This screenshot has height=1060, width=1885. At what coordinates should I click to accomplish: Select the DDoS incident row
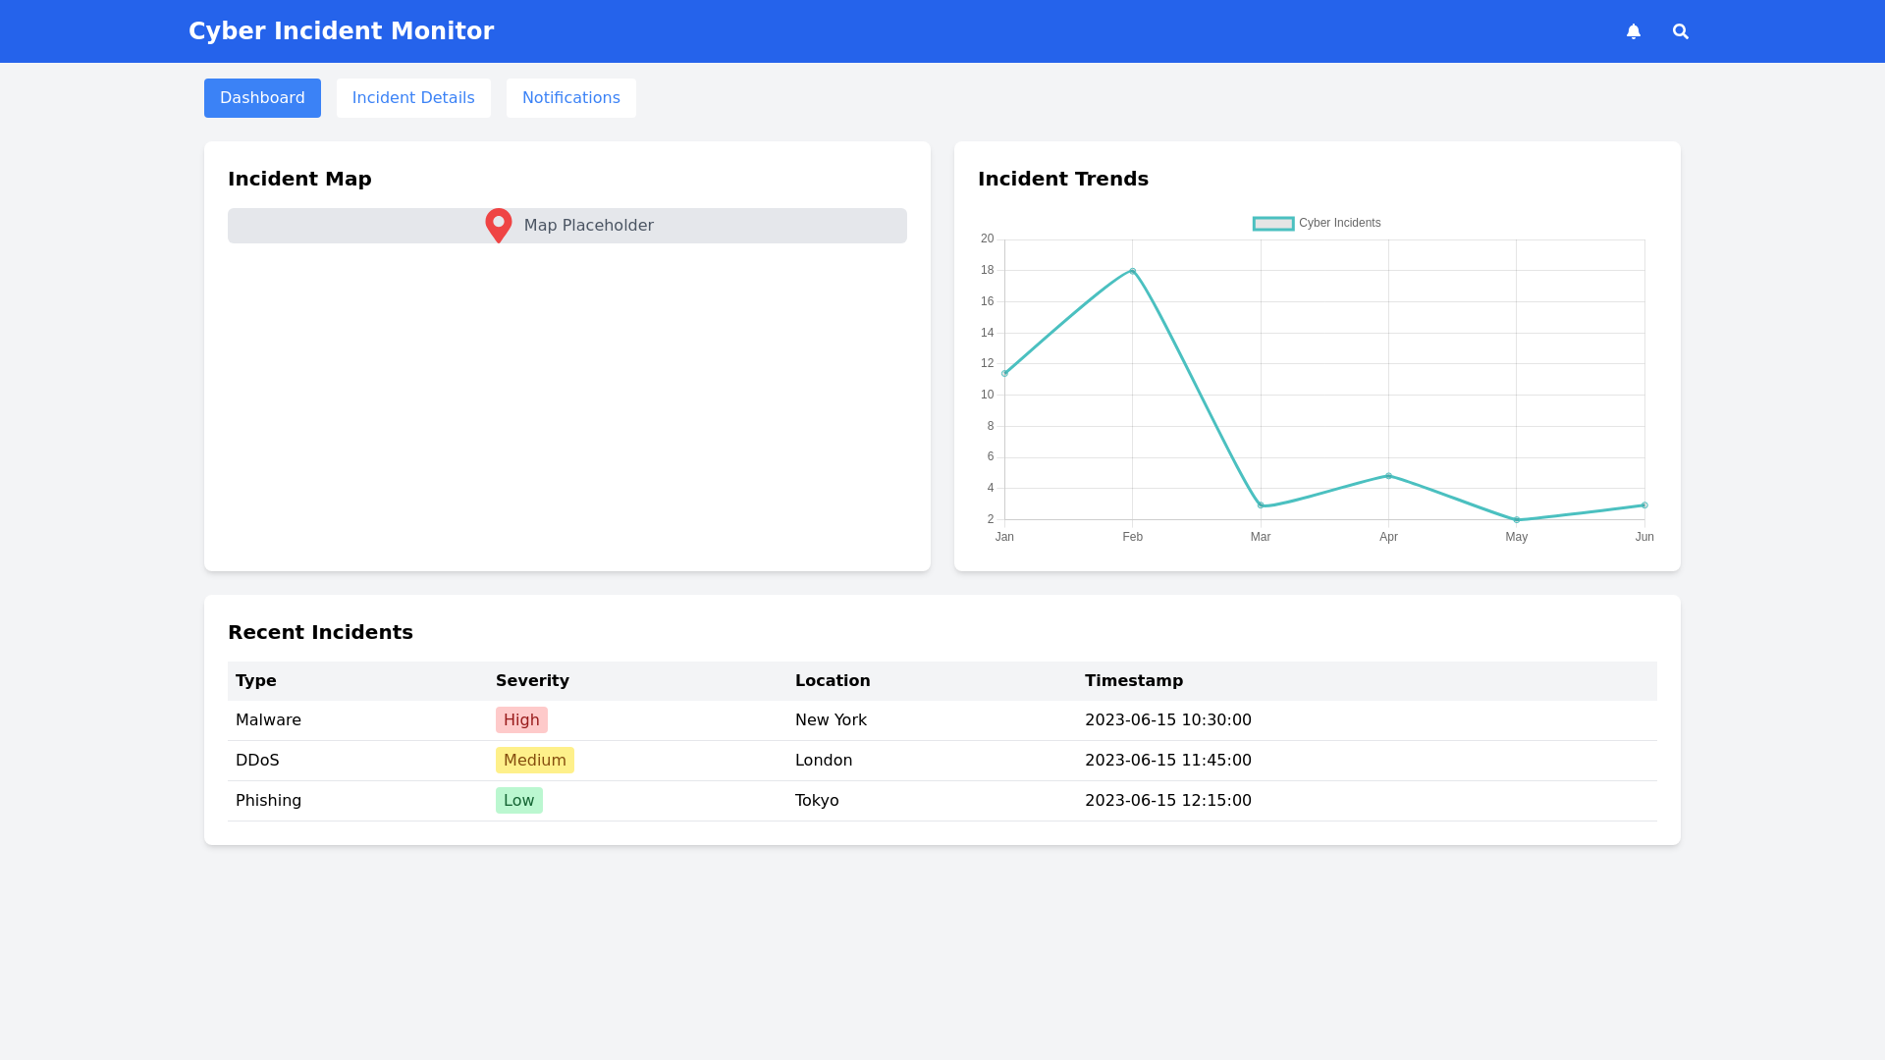coord(257,761)
